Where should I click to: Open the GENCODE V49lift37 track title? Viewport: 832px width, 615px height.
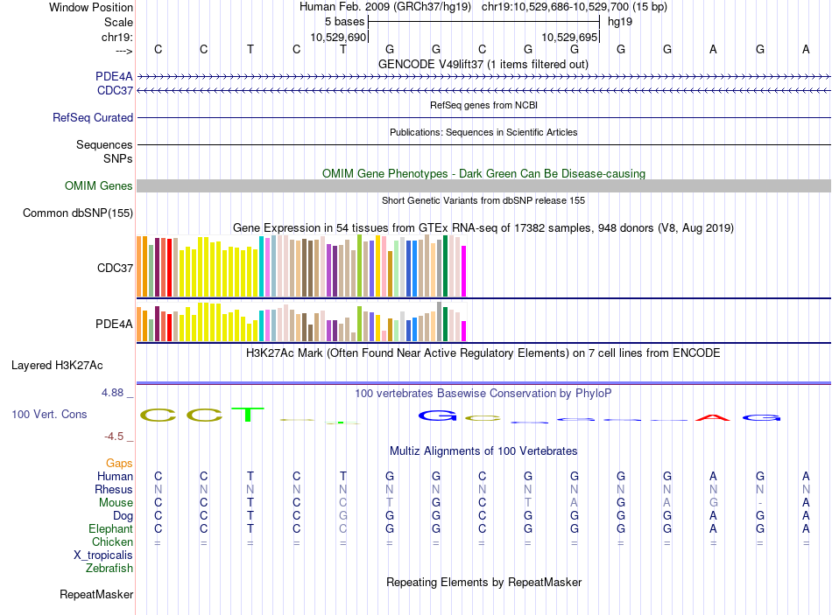[483, 65]
